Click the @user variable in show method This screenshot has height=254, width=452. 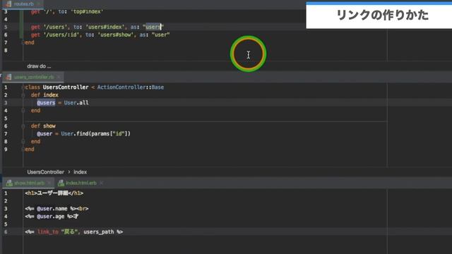(x=44, y=134)
